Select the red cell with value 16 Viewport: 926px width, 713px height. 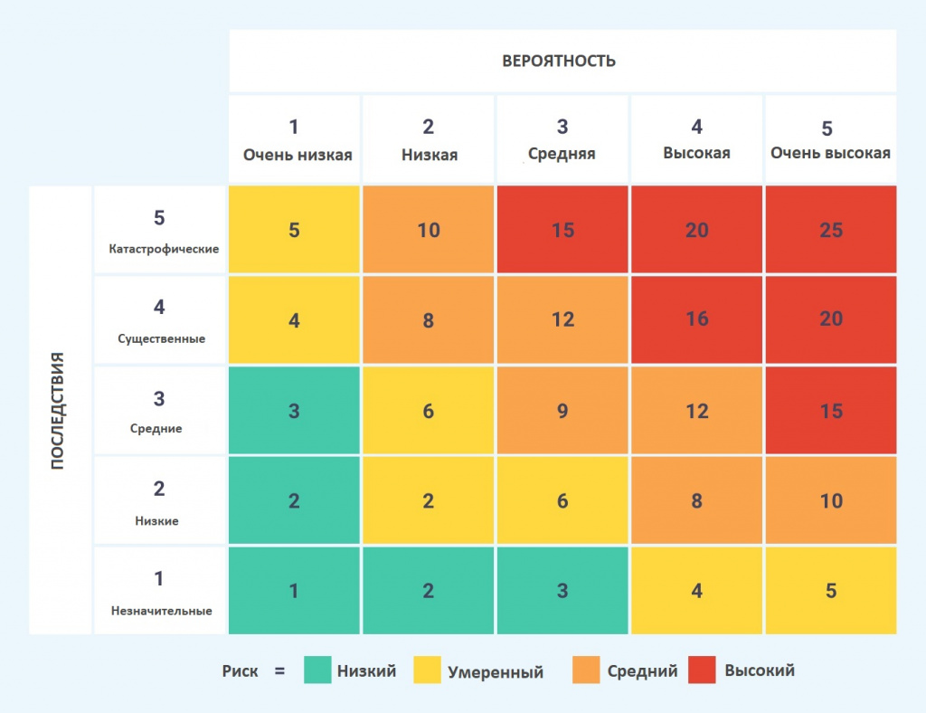coord(696,319)
